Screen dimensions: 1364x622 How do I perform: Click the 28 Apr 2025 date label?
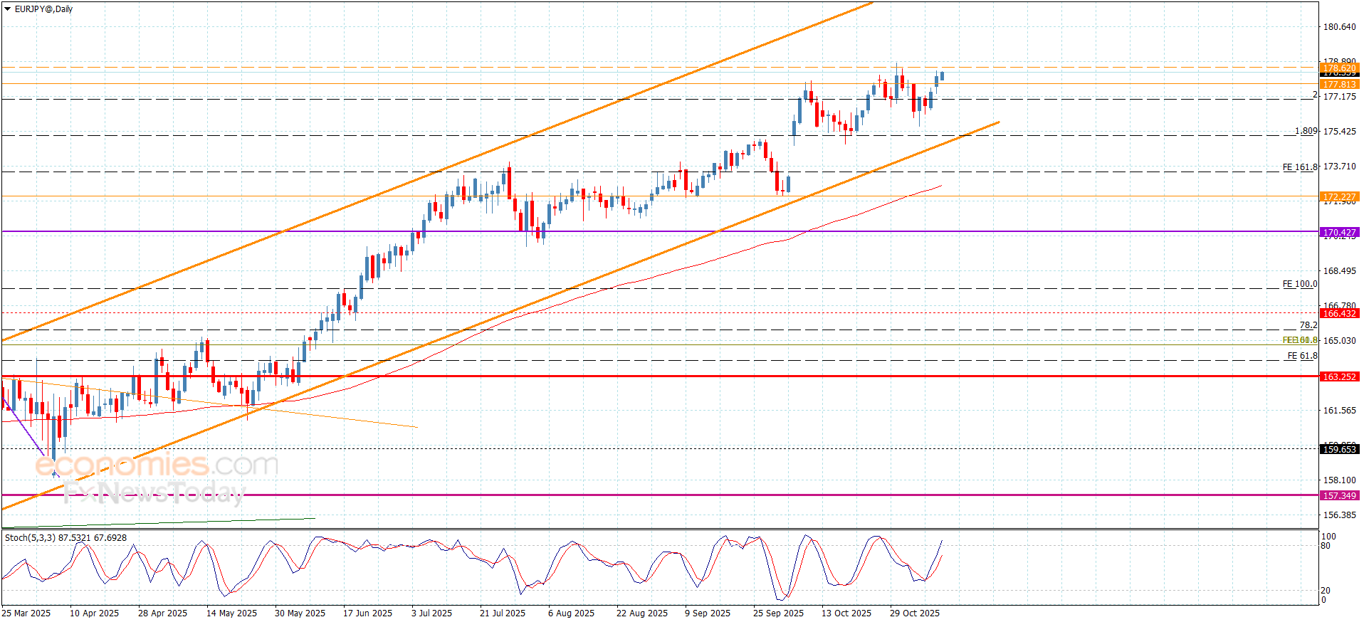point(162,613)
